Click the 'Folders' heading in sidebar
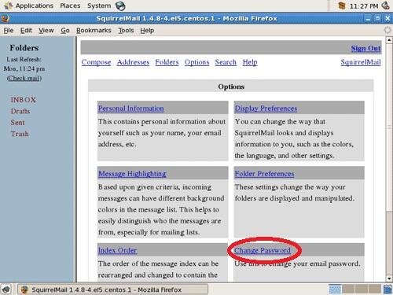Image resolution: width=393 pixels, height=295 pixels. click(x=24, y=48)
